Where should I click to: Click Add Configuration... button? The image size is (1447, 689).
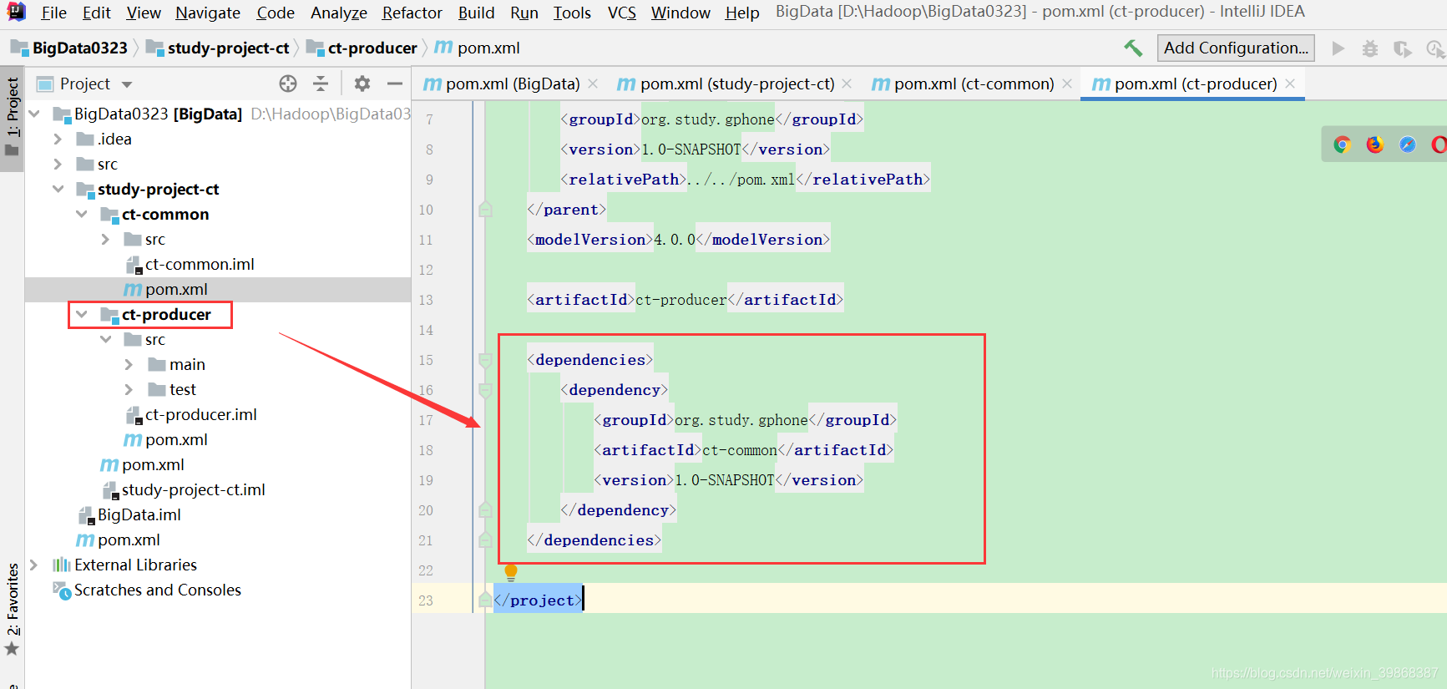[x=1236, y=48]
